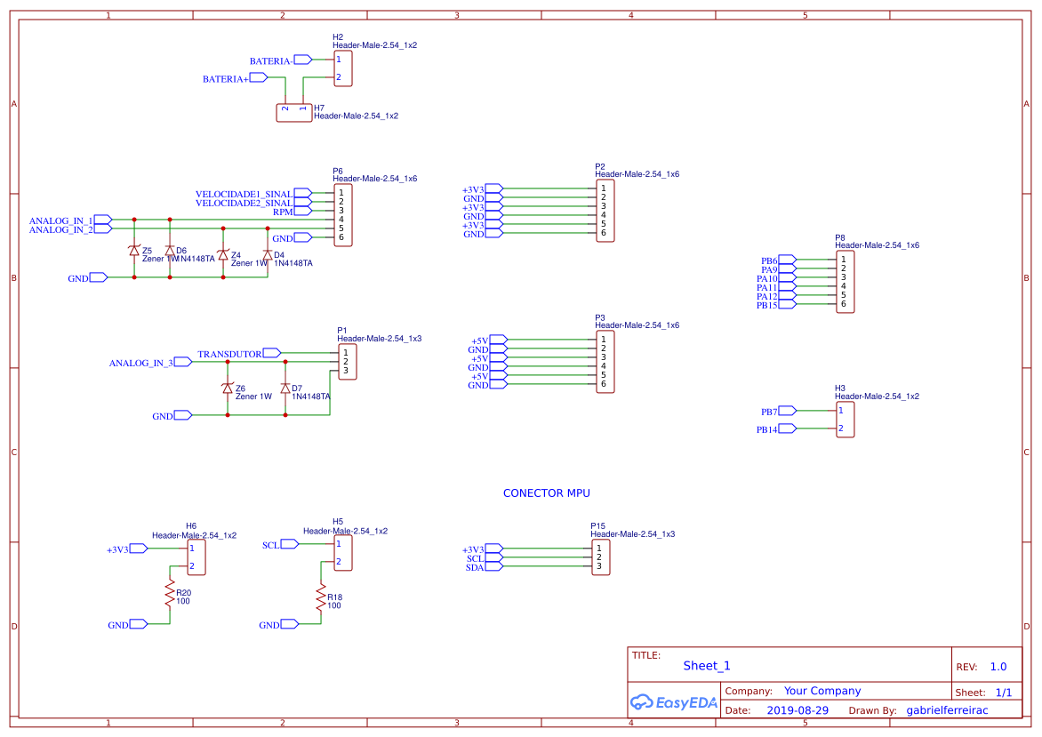Click the REV 1.0 field

(x=998, y=665)
